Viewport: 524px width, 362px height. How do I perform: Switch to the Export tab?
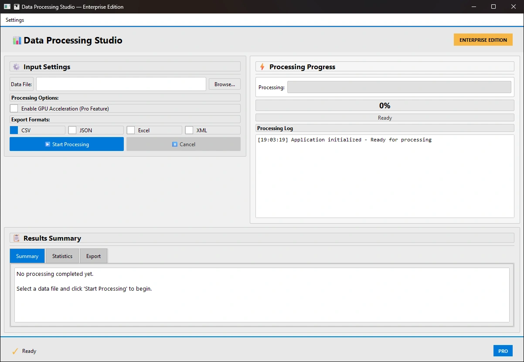tap(93, 256)
